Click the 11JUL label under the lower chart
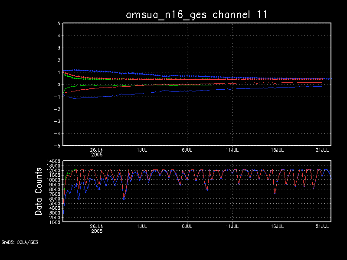The height and width of the screenshot is (260, 347). [232, 226]
